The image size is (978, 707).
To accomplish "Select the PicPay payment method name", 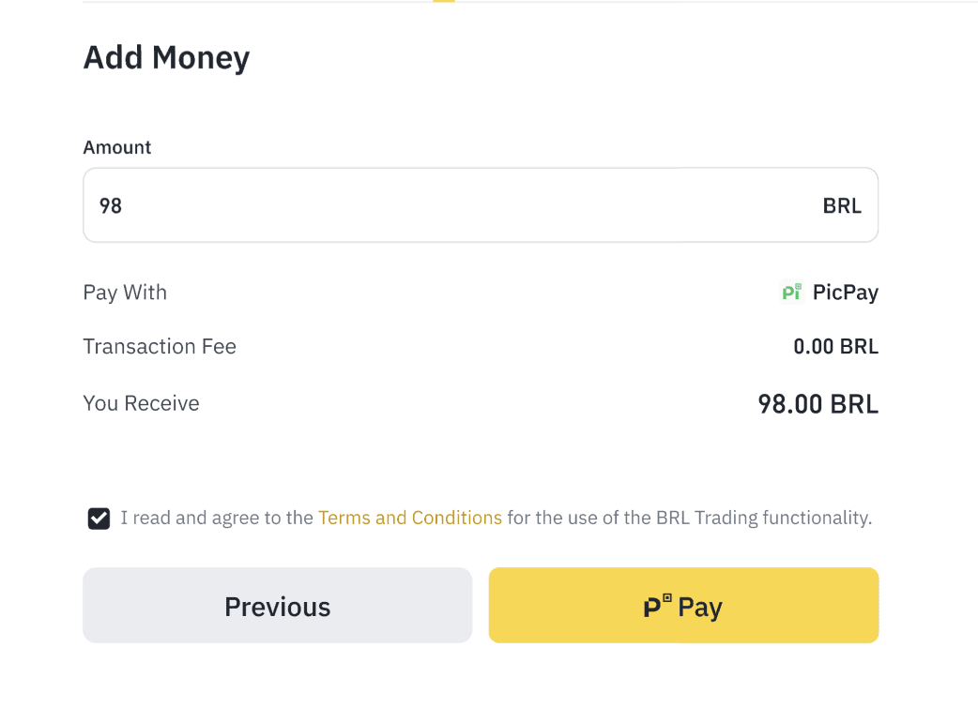I will (846, 293).
